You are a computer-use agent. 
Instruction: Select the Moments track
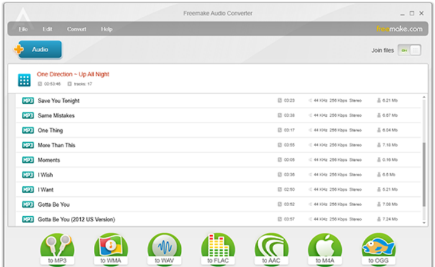[x=219, y=160]
